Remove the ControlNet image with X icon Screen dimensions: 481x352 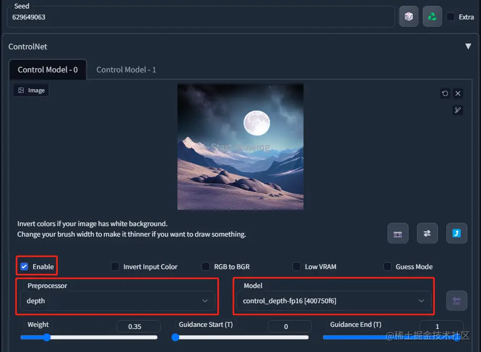click(458, 93)
